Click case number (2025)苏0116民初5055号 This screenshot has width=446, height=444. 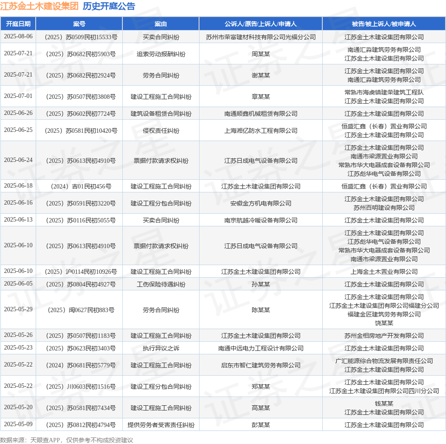[81, 221]
